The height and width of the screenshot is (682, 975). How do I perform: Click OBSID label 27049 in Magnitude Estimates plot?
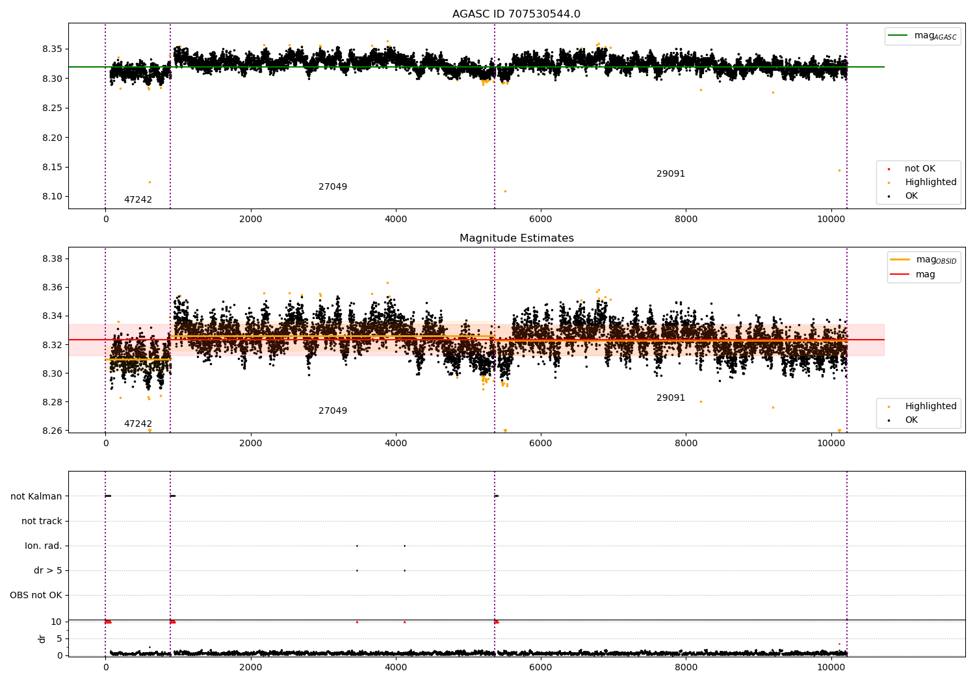pos(333,411)
